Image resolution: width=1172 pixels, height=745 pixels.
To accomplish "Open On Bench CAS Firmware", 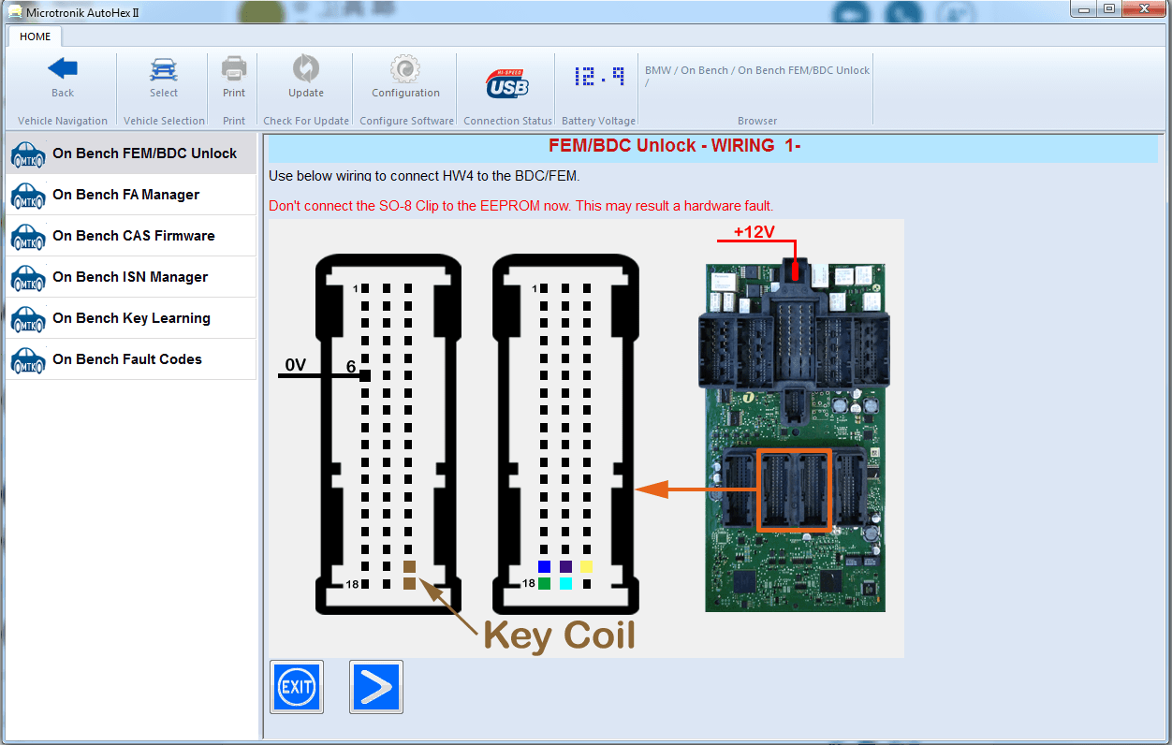I will click(x=131, y=236).
